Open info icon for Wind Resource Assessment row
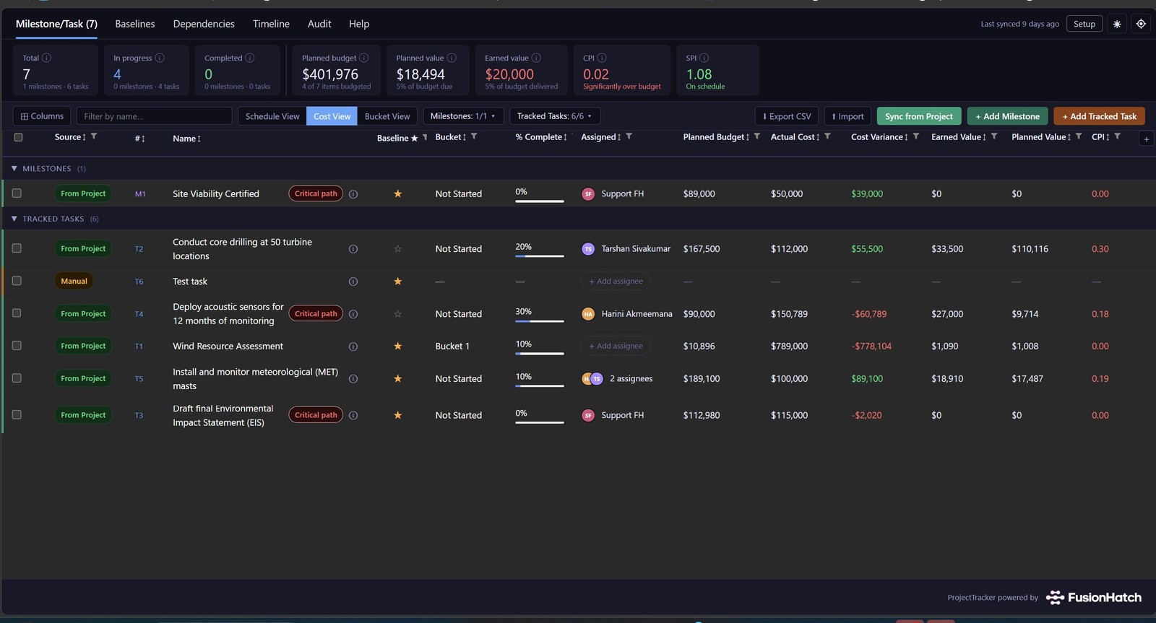 click(x=353, y=347)
